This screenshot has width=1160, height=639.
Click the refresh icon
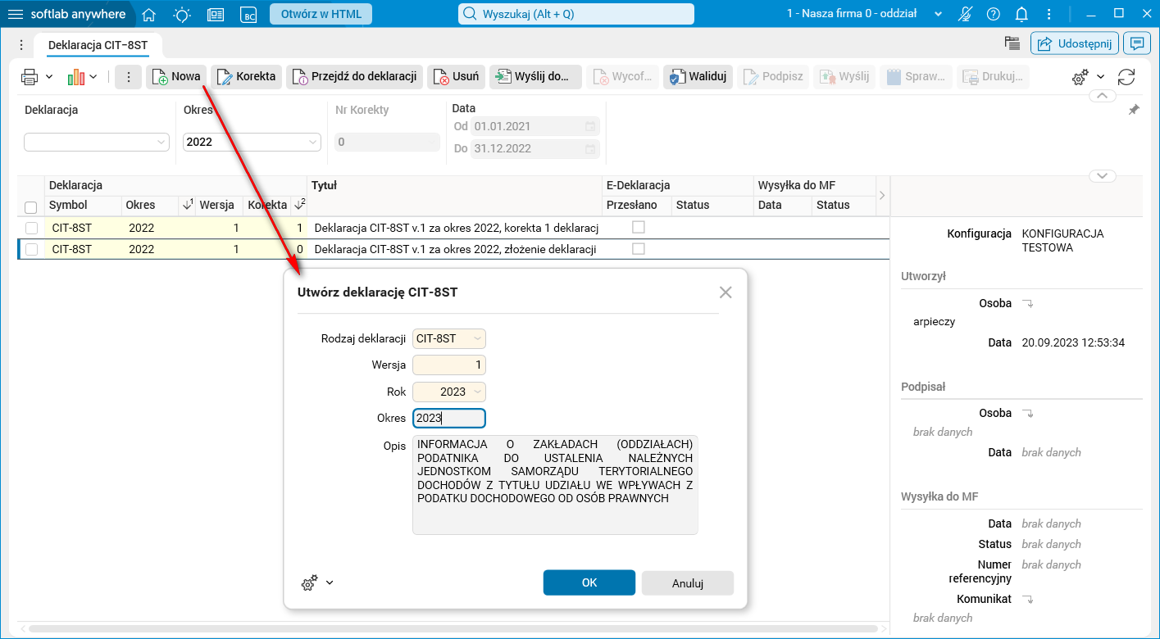click(1127, 77)
